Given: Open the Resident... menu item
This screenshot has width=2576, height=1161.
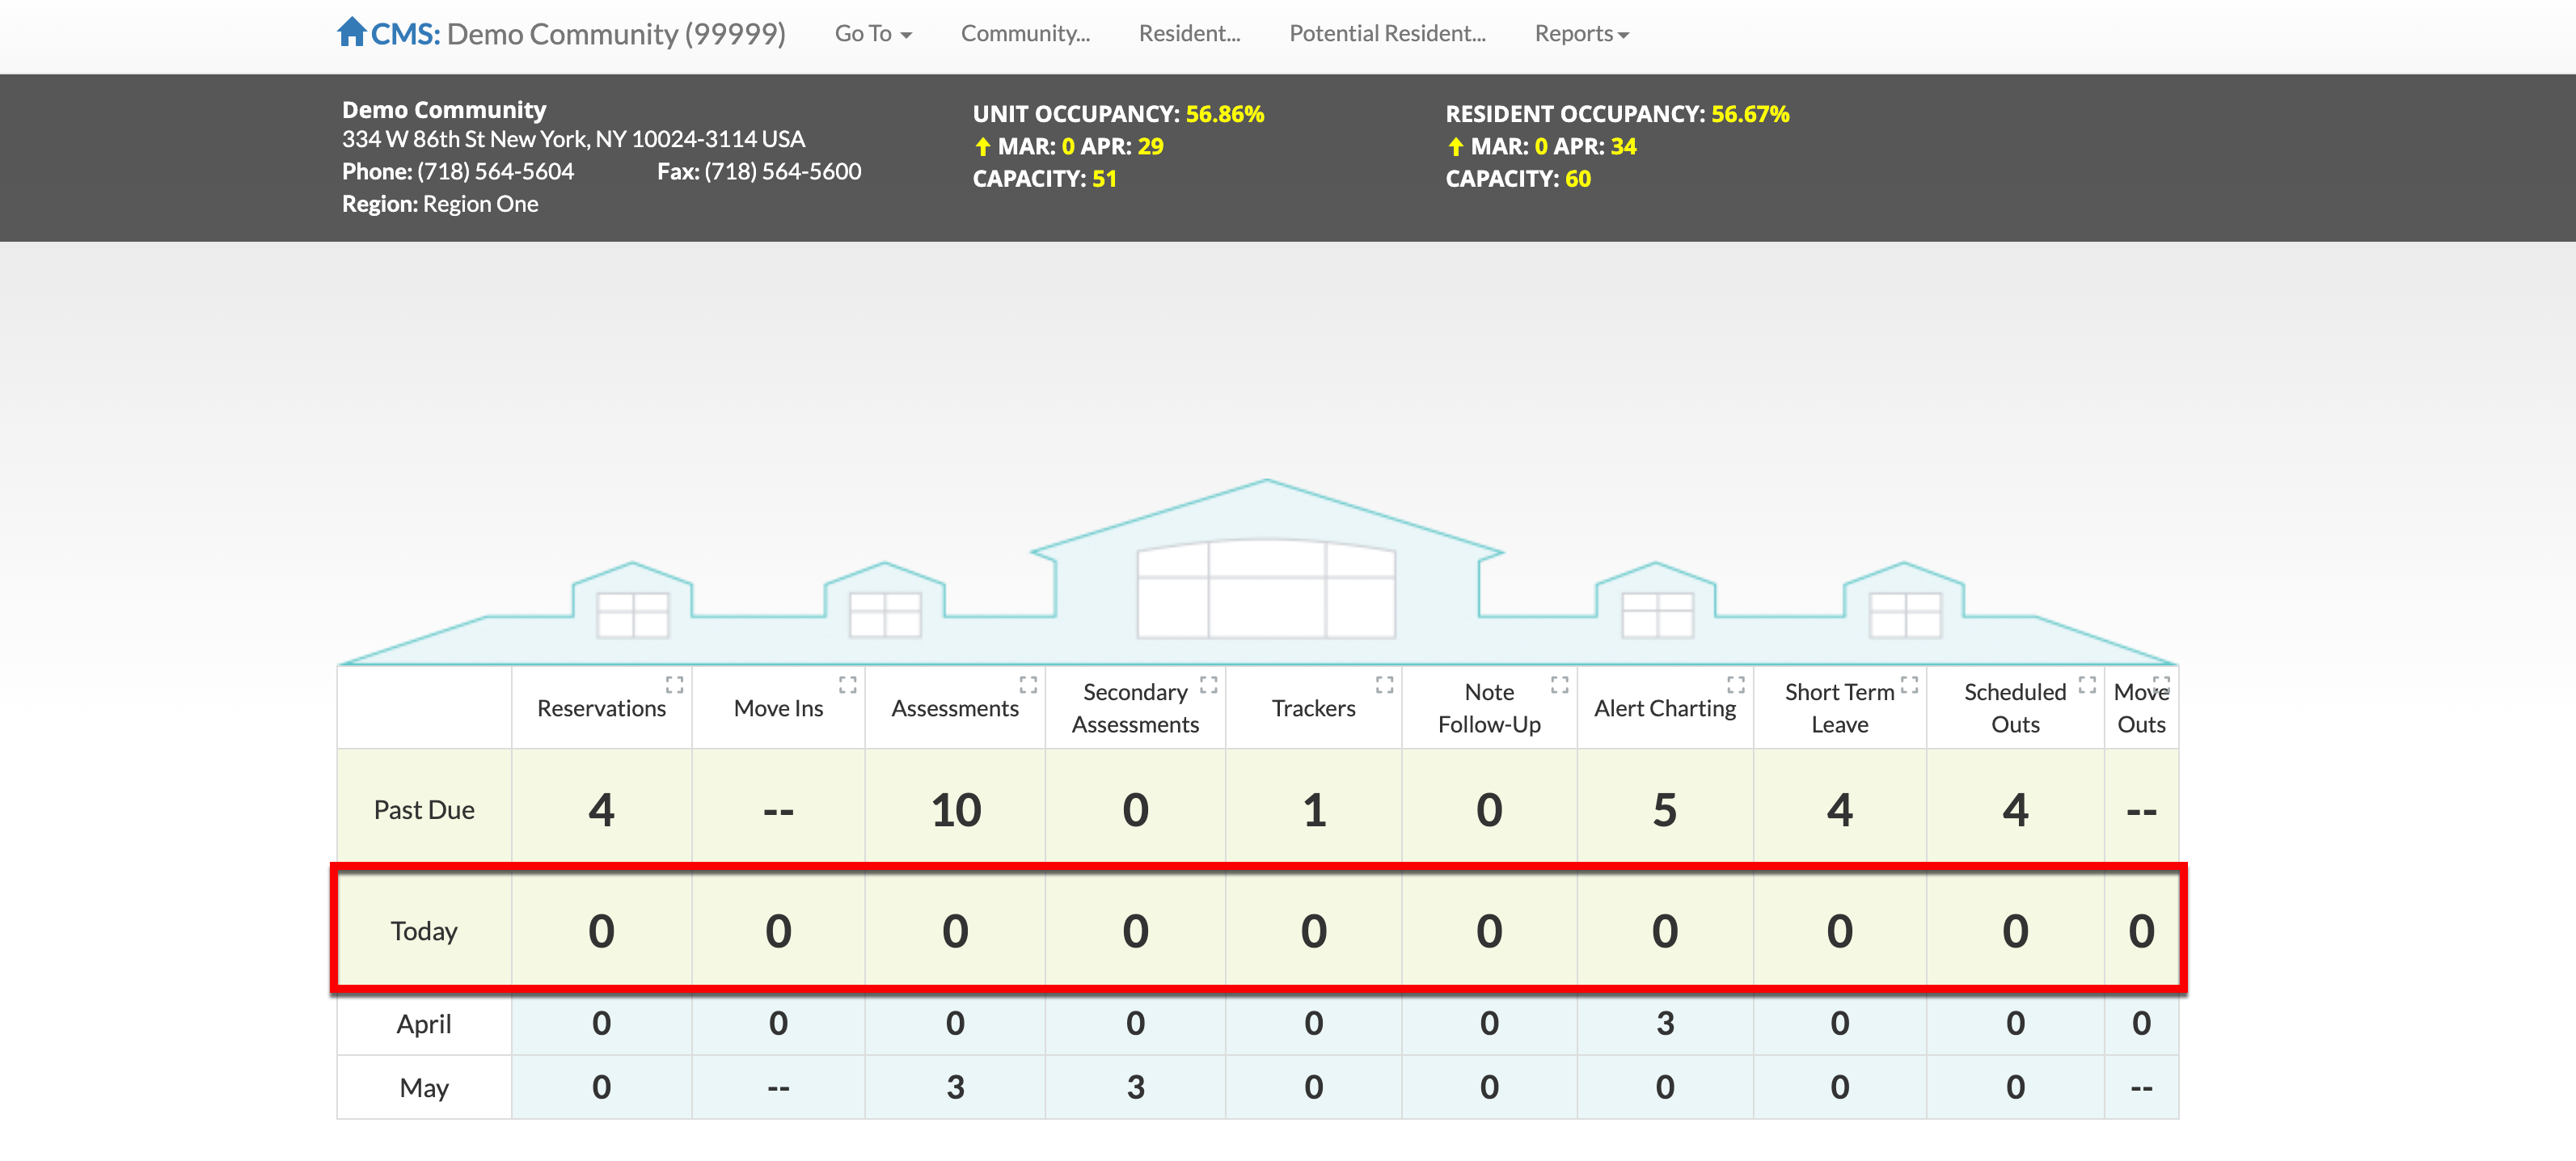Looking at the screenshot, I should tap(1189, 34).
